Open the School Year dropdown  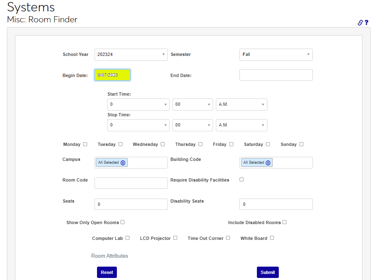click(131, 55)
